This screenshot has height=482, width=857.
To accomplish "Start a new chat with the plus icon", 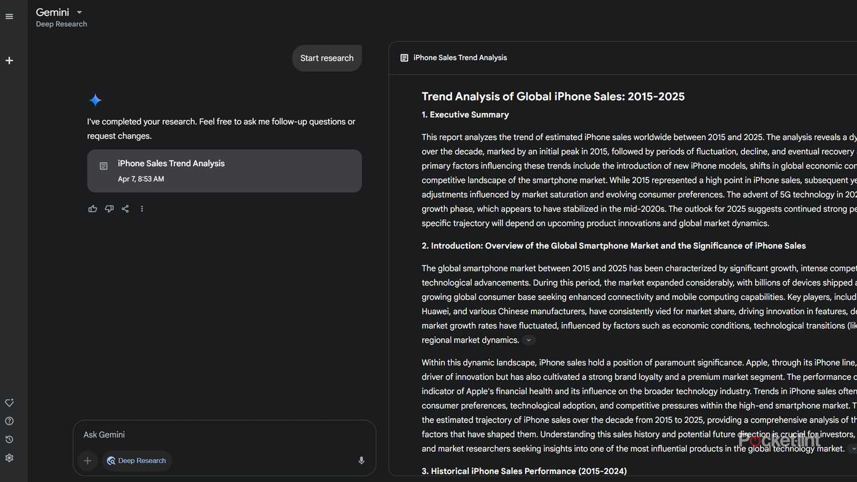I will pyautogui.click(x=9, y=60).
